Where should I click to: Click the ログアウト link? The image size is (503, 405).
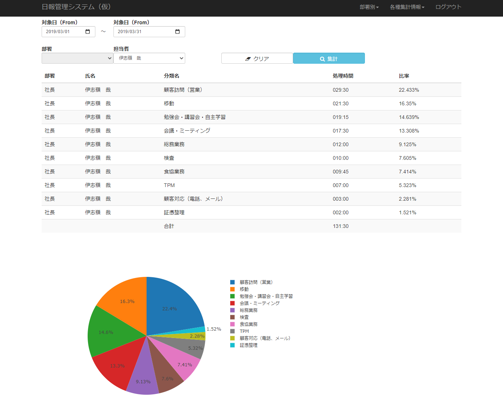coord(448,7)
